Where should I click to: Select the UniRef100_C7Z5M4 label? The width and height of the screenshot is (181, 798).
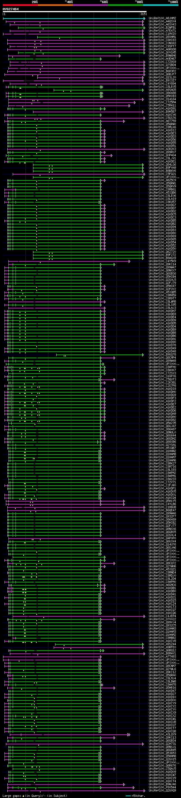(x=162, y=102)
